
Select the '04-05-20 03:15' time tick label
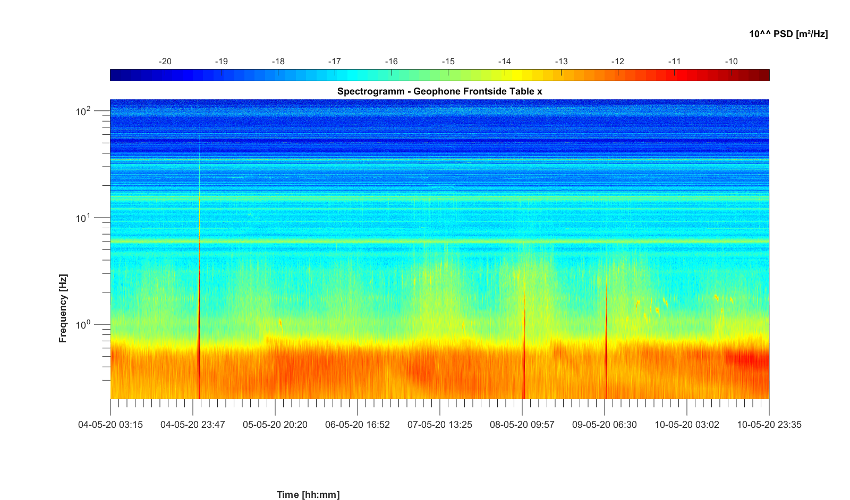click(x=110, y=425)
